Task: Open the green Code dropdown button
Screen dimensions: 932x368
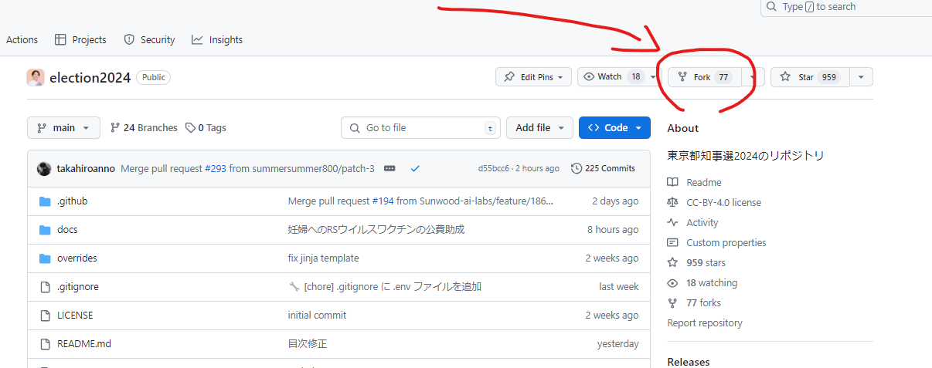Action: click(614, 127)
